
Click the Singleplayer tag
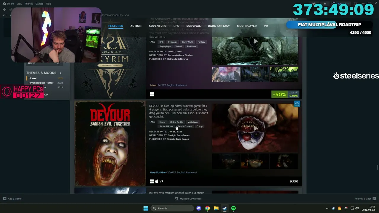click(165, 46)
